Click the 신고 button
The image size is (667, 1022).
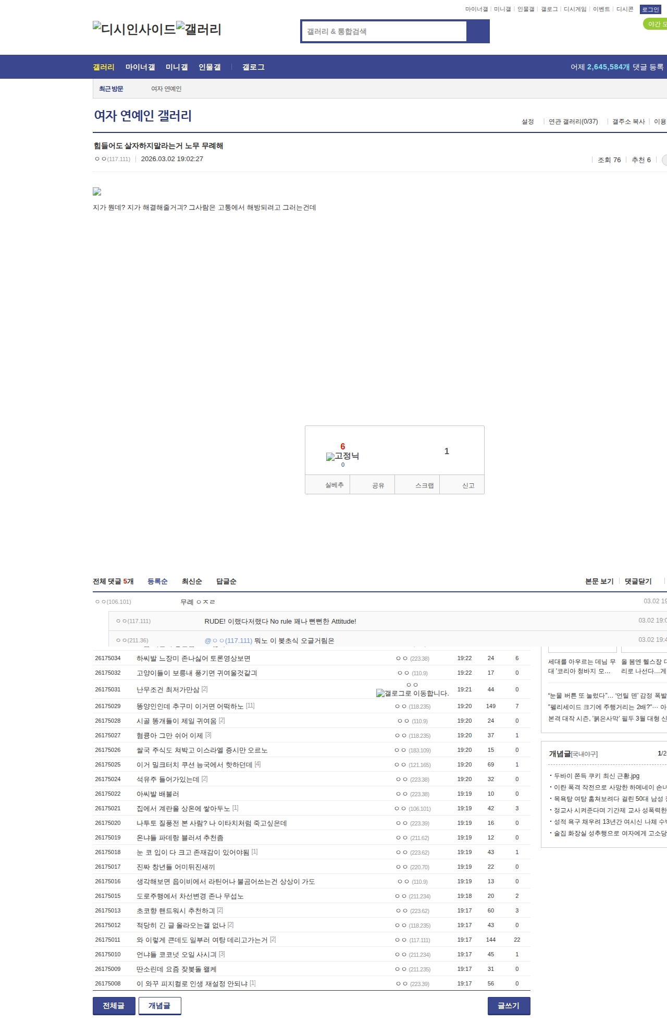(462, 485)
